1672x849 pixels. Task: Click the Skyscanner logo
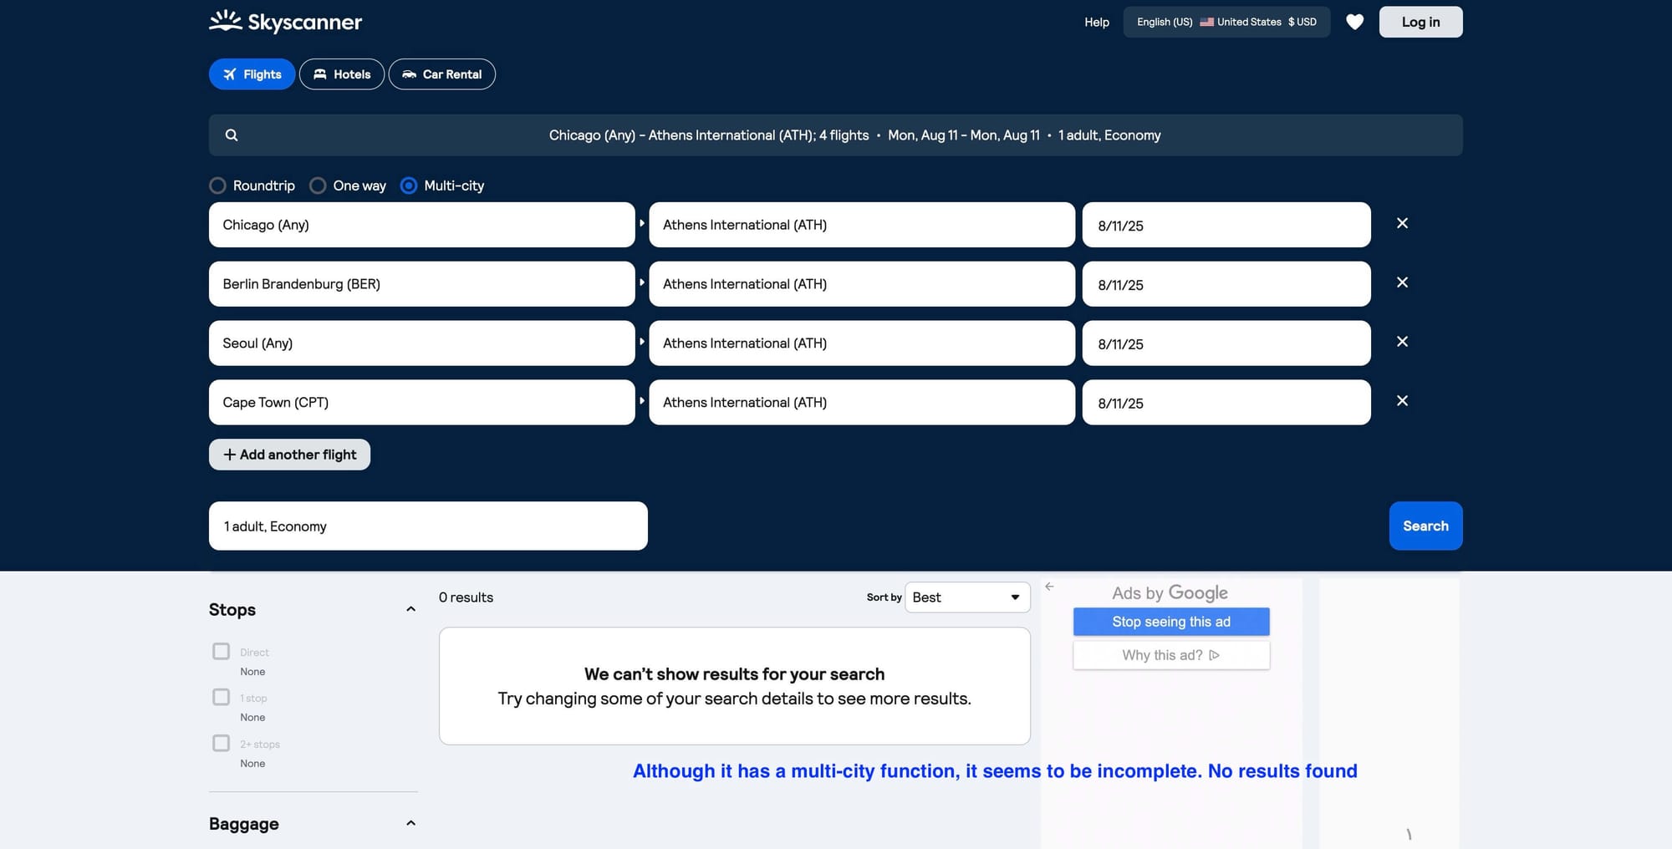click(x=285, y=22)
